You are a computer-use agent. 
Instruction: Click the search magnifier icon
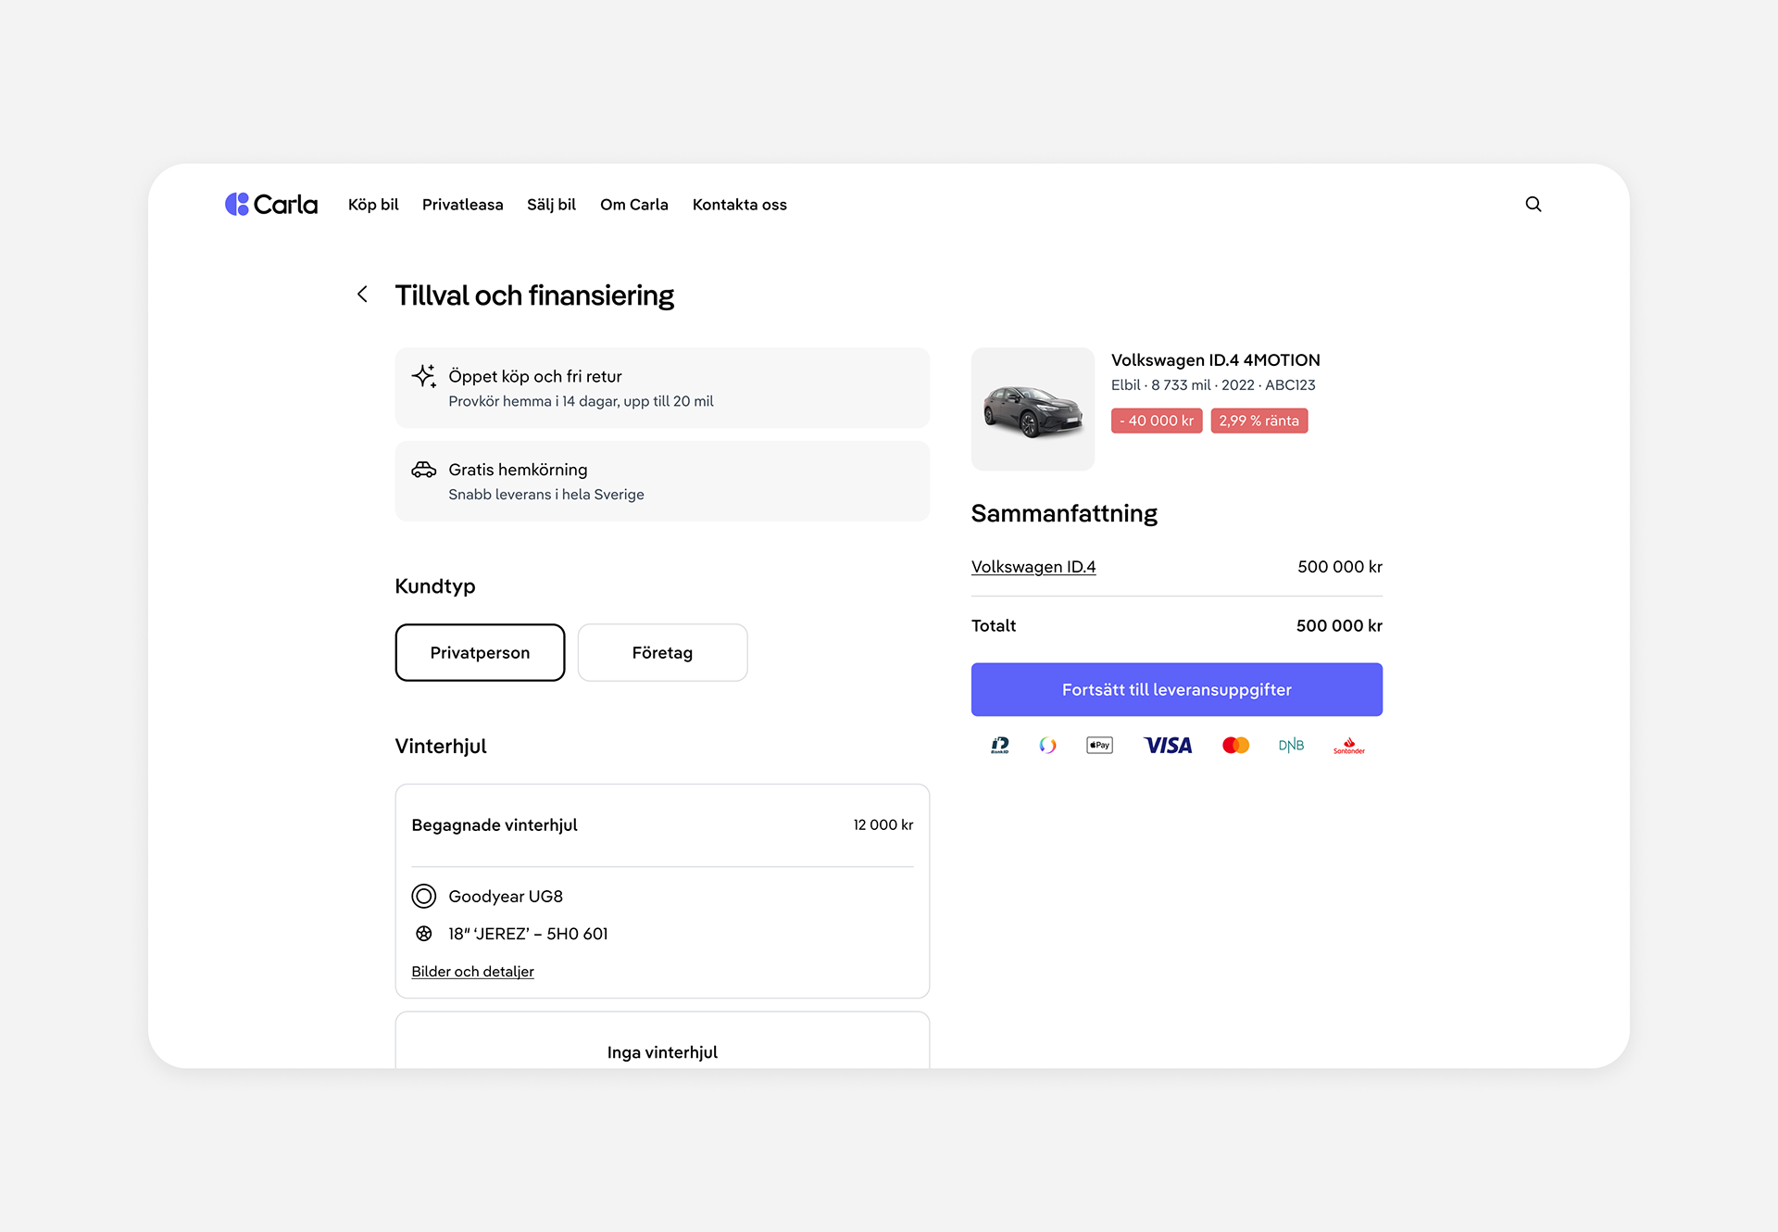pos(1533,204)
